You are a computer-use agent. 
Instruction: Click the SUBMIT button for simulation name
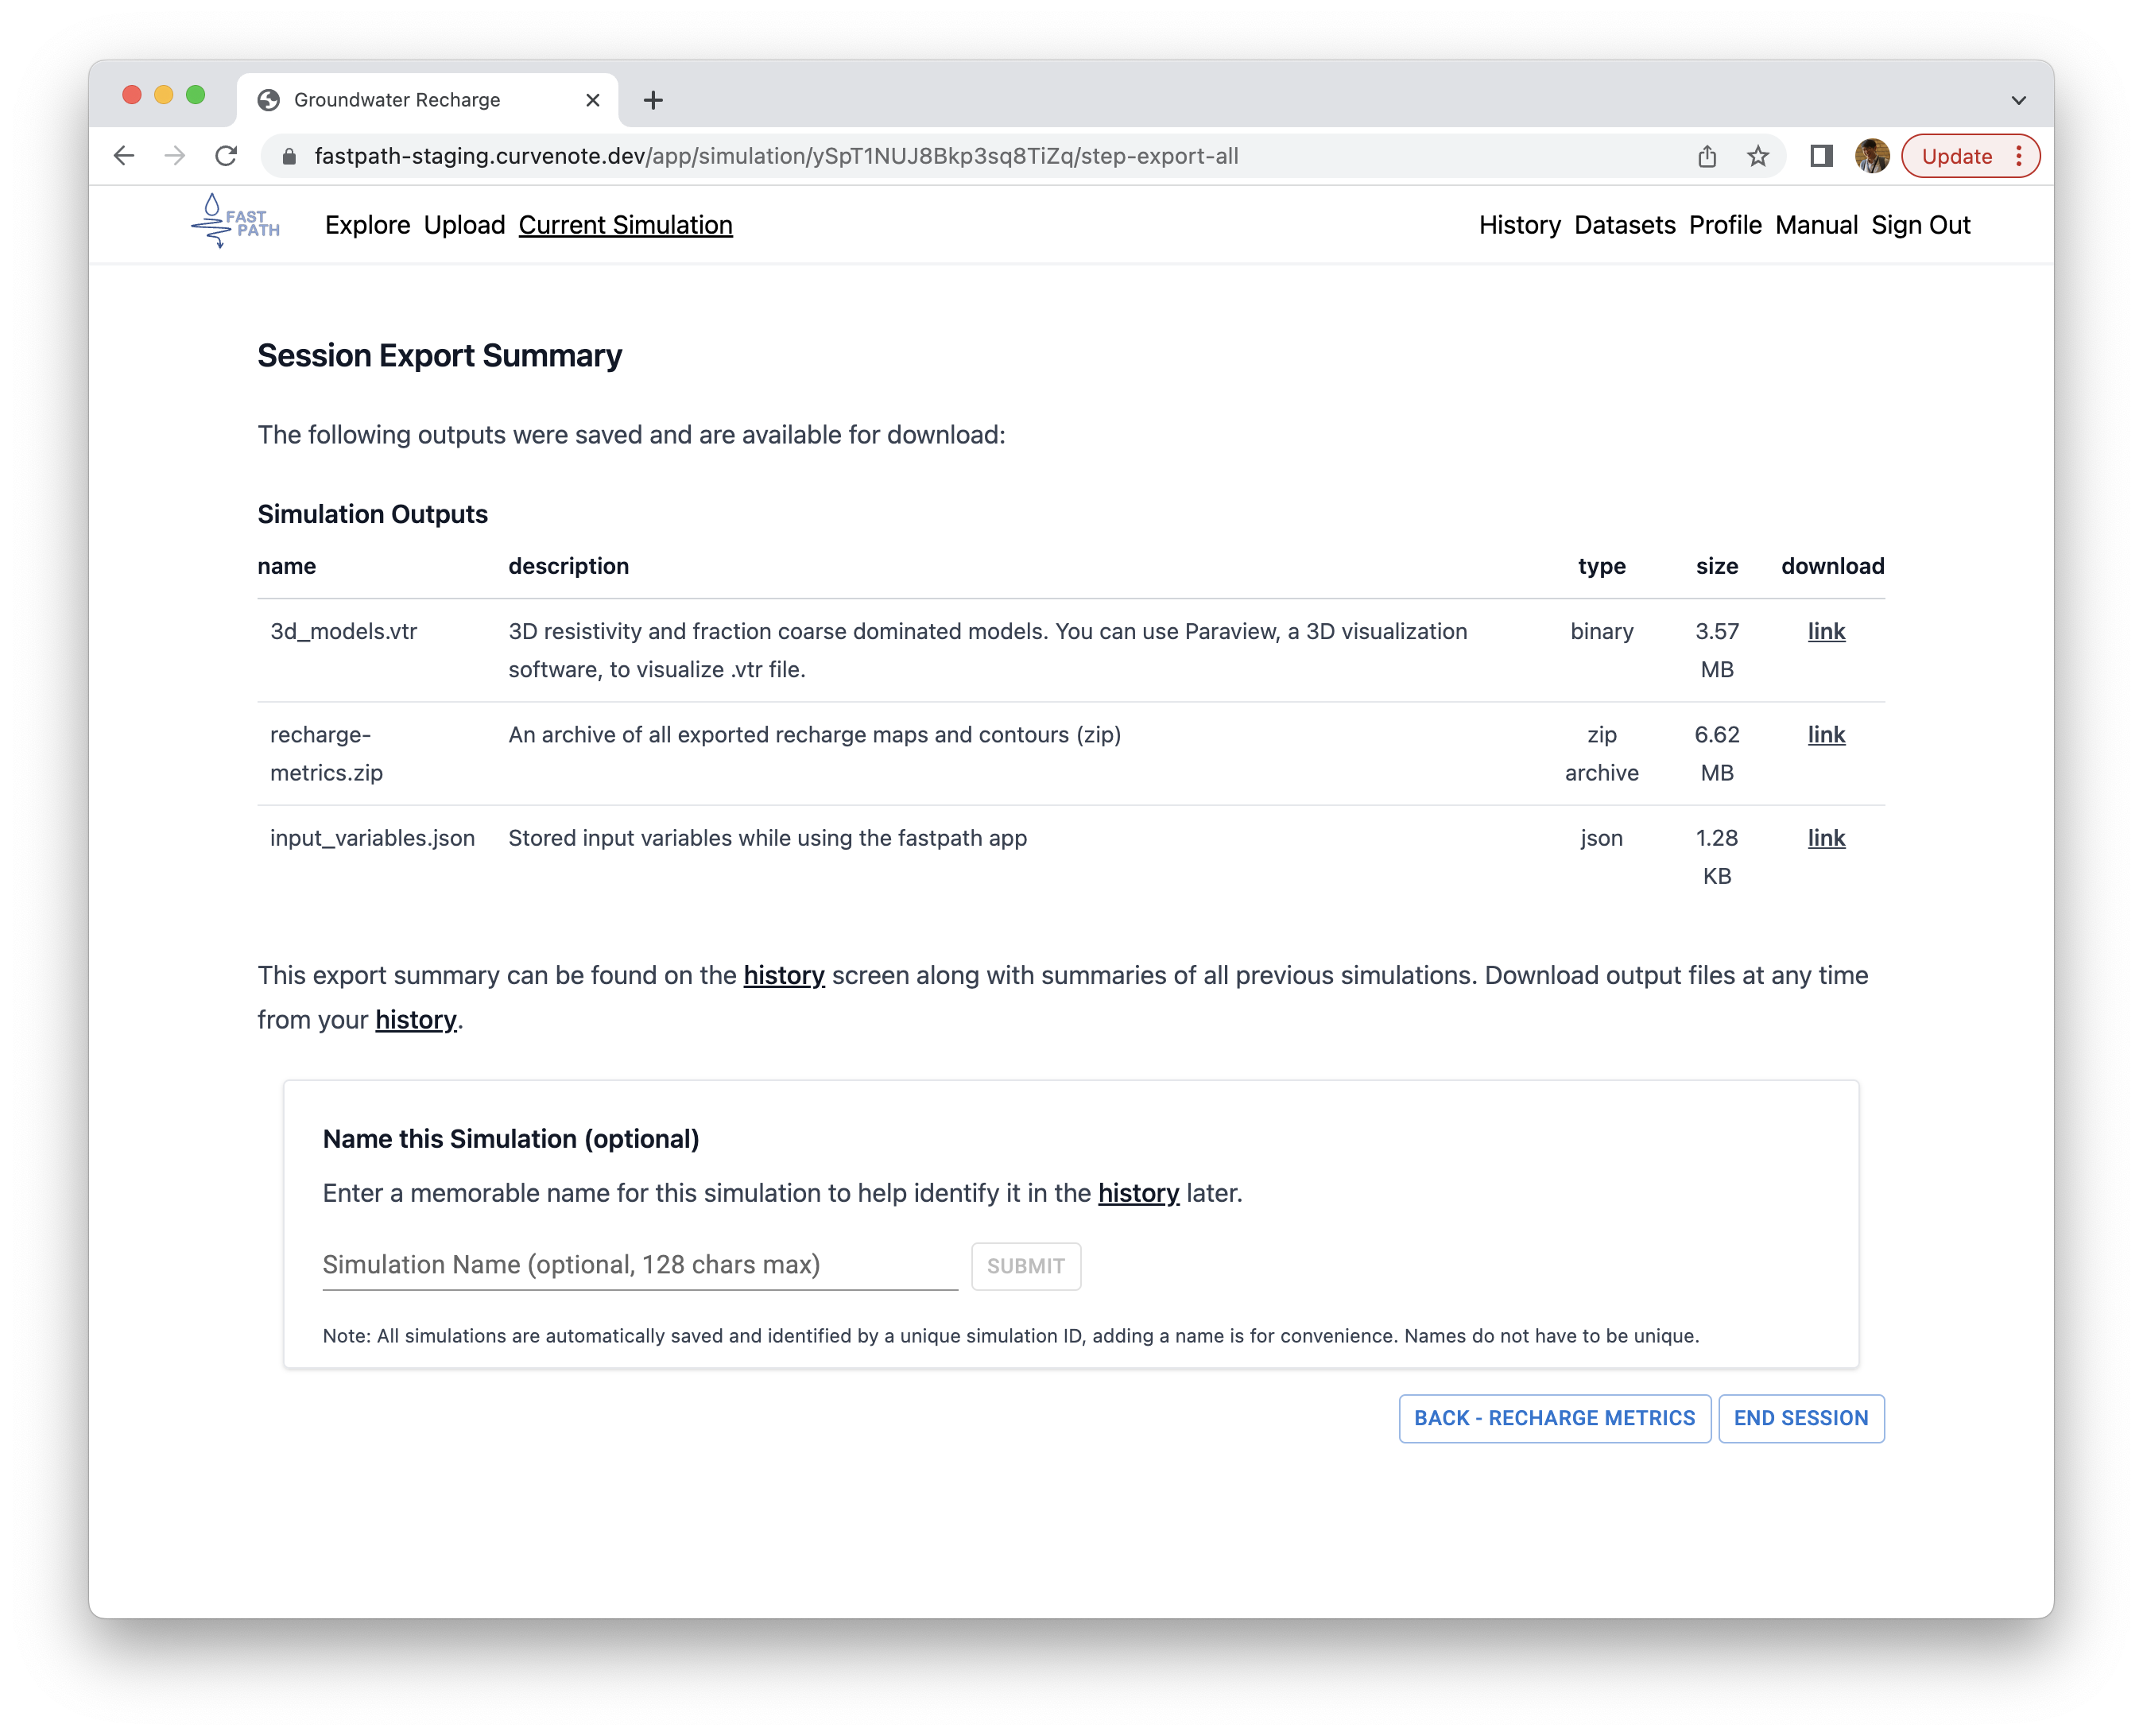pyautogui.click(x=1024, y=1266)
